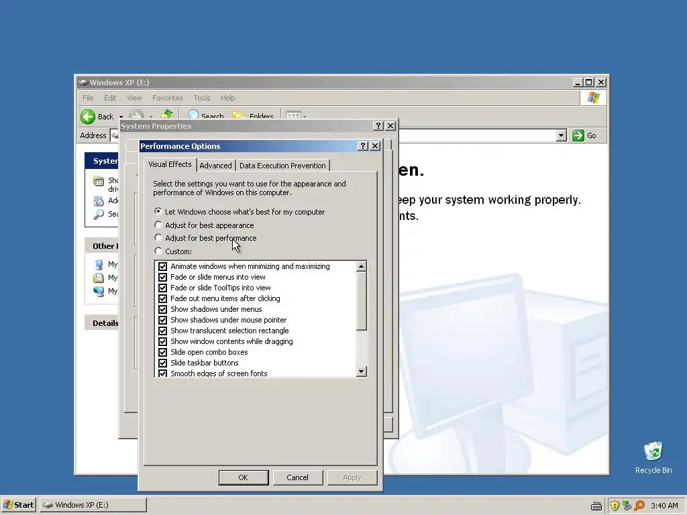Click the green Back arrow in Explorer
The width and height of the screenshot is (687, 515).
point(88,117)
